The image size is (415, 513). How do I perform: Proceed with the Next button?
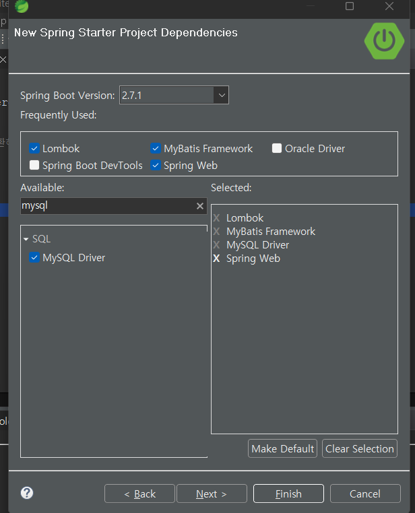point(212,493)
